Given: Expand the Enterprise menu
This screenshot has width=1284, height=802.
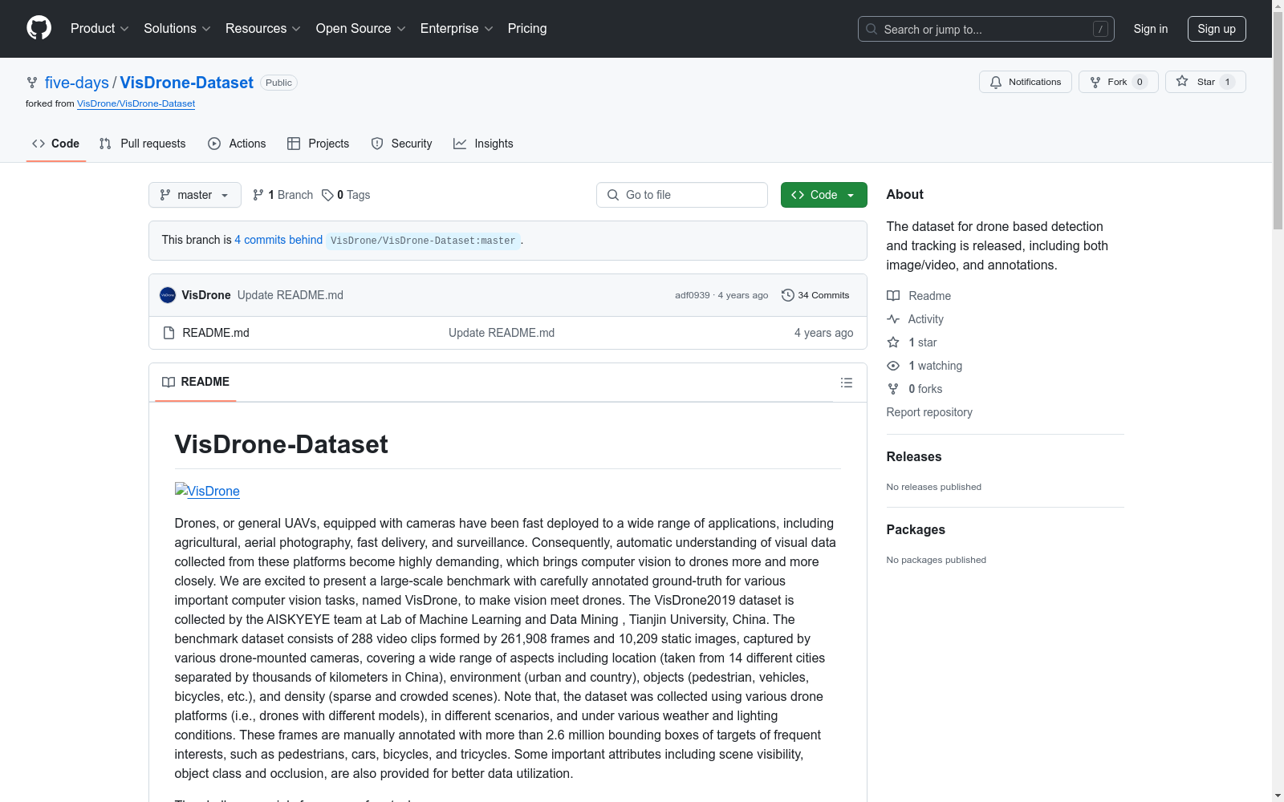Looking at the screenshot, I should point(457,29).
